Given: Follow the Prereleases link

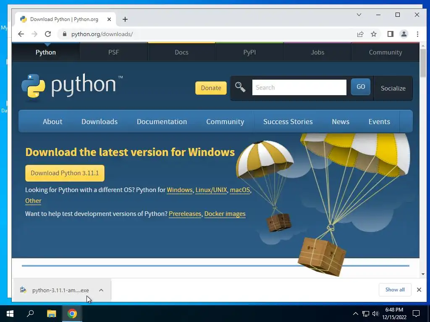Looking at the screenshot, I should tap(185, 213).
